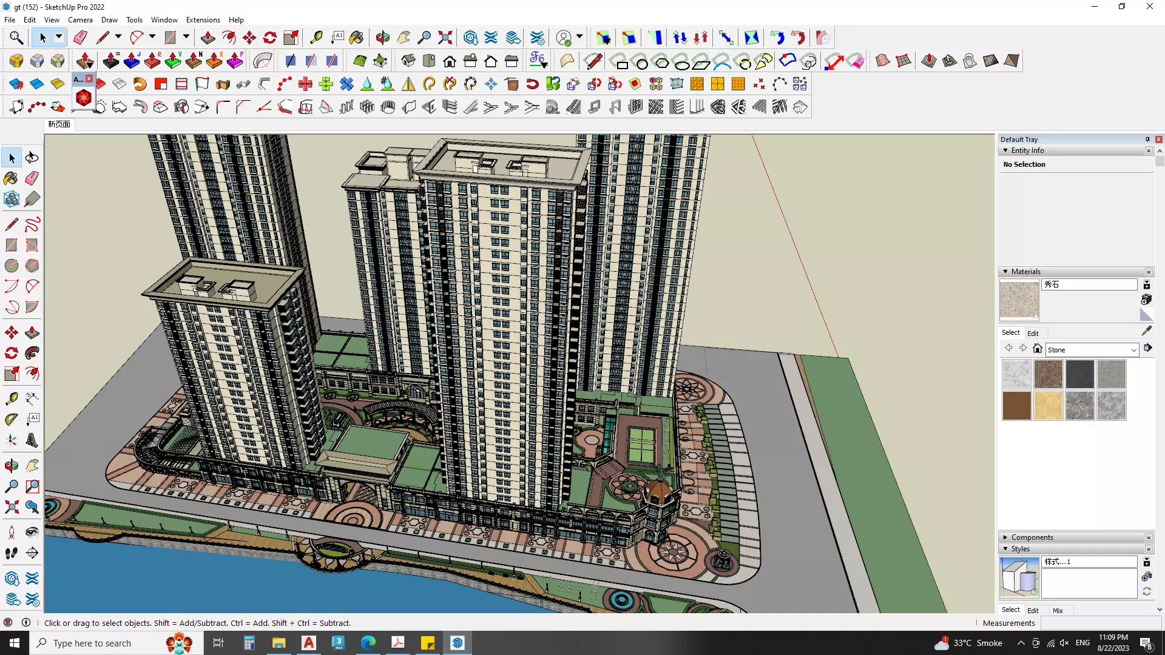The height and width of the screenshot is (655, 1165).
Task: Click the Sample Paint eyedropper in Materials
Action: (x=1147, y=331)
